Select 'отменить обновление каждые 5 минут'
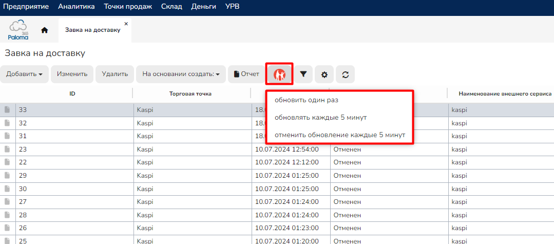This screenshot has width=554, height=244. (340, 135)
